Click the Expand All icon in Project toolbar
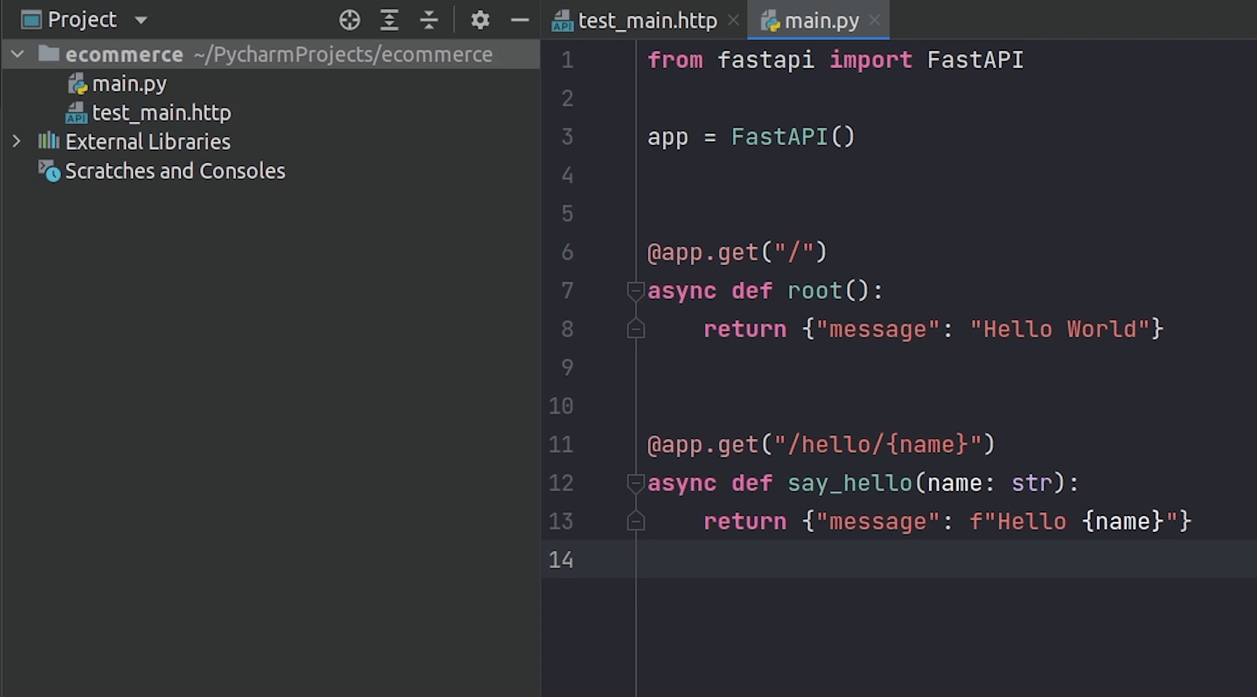 [x=389, y=20]
